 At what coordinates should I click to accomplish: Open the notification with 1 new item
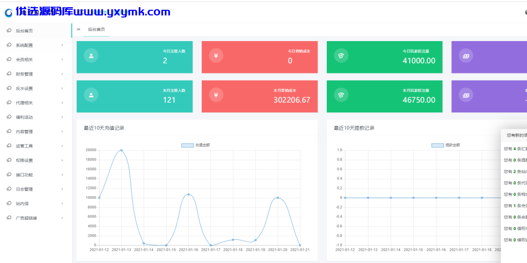515,205
